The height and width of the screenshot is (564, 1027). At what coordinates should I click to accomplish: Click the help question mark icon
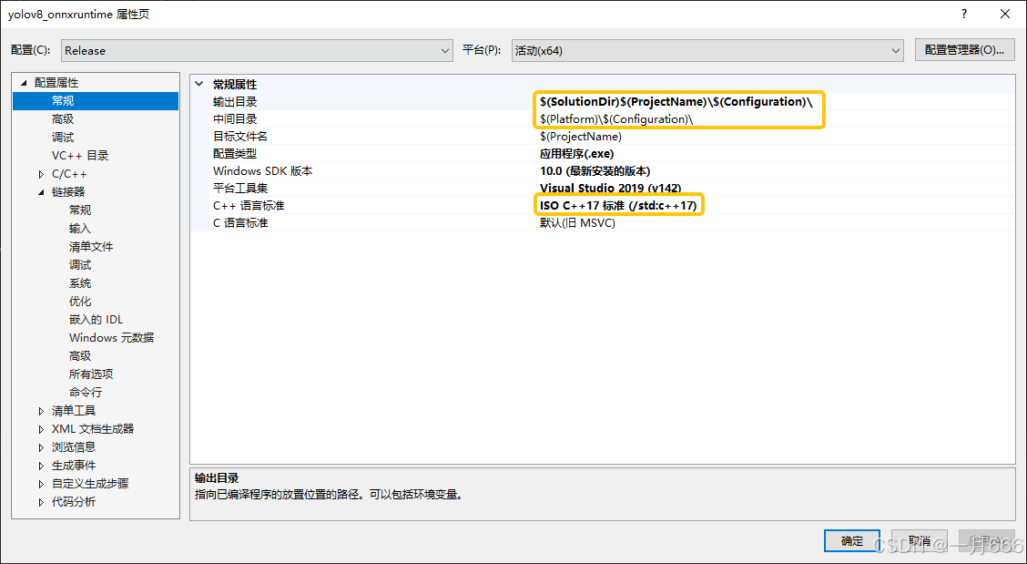click(x=963, y=14)
